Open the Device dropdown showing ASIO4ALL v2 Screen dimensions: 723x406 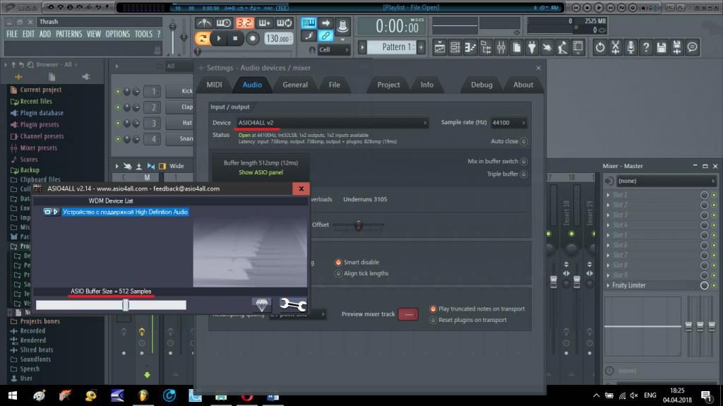pyautogui.click(x=332, y=123)
